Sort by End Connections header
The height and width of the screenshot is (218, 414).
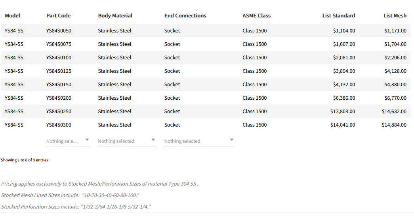click(185, 16)
